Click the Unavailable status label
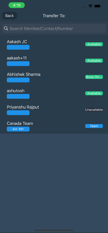 click(94, 110)
